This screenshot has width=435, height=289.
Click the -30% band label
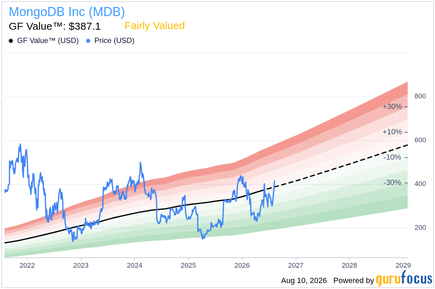coord(392,183)
